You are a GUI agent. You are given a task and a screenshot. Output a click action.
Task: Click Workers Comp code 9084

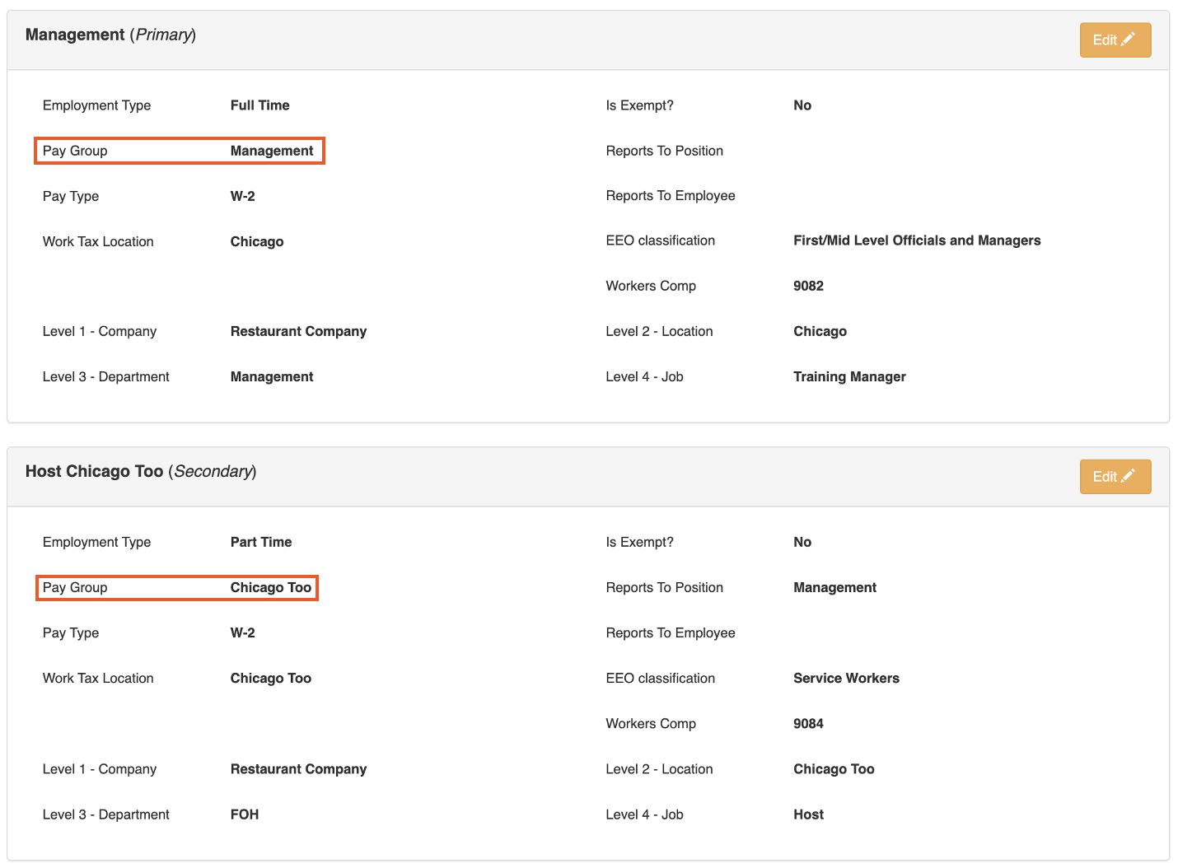[808, 724]
